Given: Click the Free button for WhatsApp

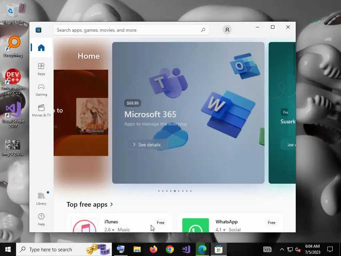Looking at the screenshot, I should pos(271,222).
